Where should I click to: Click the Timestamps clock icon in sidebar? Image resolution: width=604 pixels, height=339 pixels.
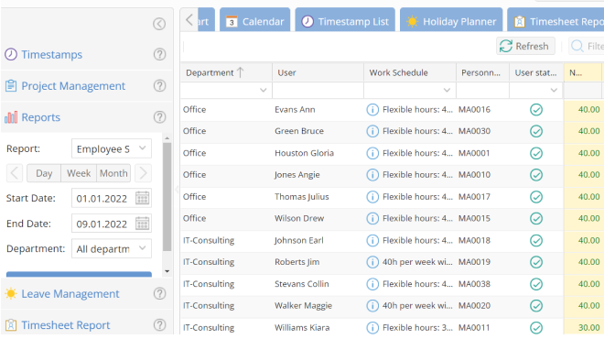pos(11,54)
